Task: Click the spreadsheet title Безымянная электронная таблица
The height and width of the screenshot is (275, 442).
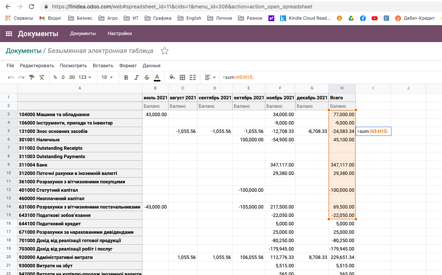Action: [x=101, y=51]
